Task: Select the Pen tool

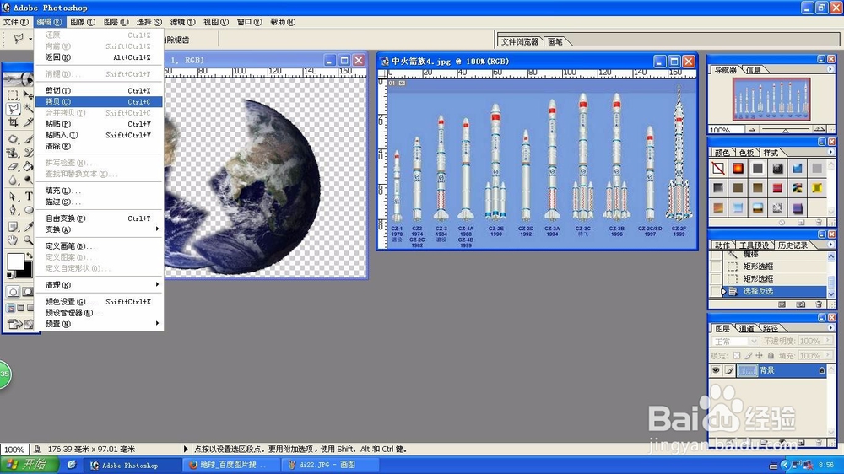Action: 13,210
